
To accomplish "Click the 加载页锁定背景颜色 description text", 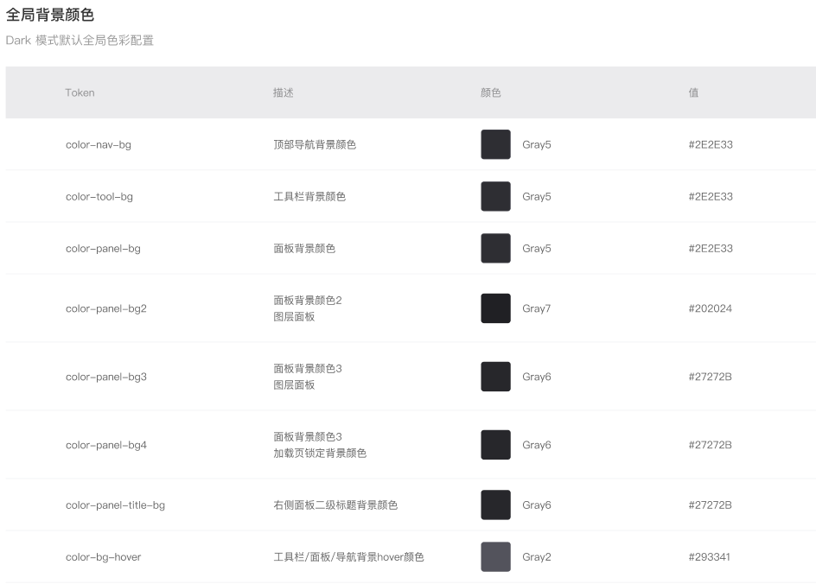I will (320, 453).
